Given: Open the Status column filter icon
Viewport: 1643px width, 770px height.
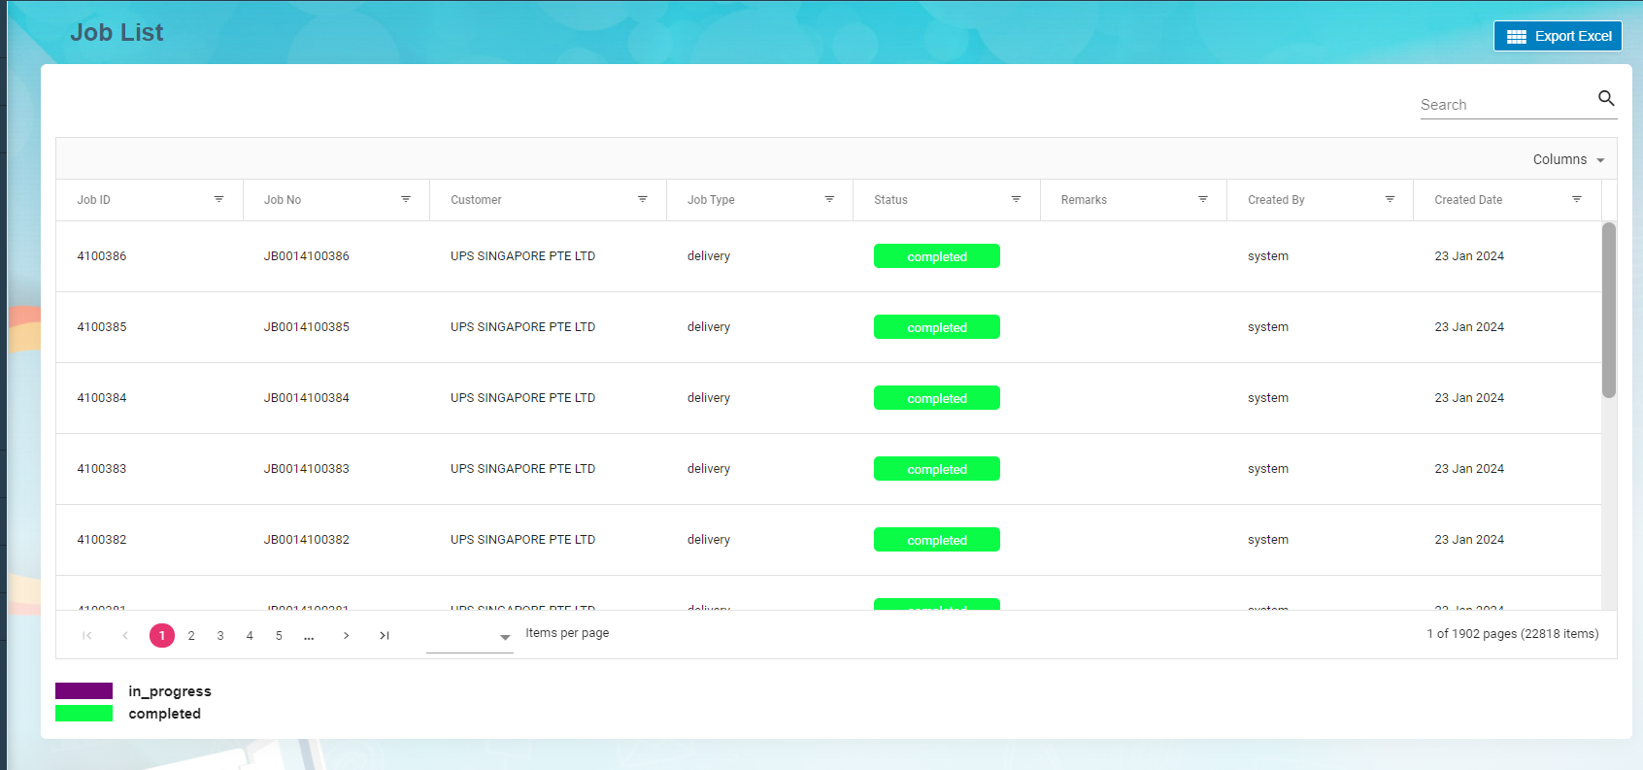Looking at the screenshot, I should (1016, 199).
